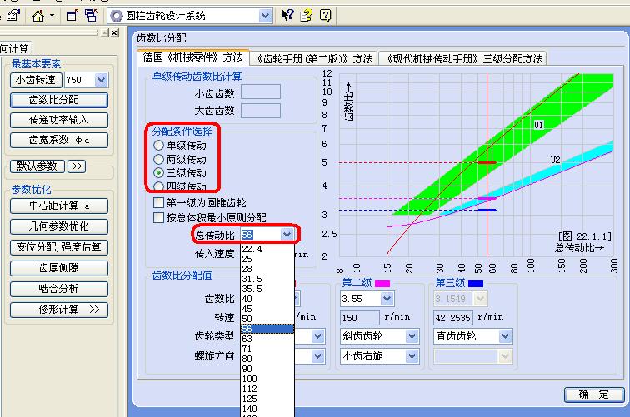Open the 小齿右旋 helix direction dropdown
This screenshot has width=630, height=417.
(x=412, y=356)
